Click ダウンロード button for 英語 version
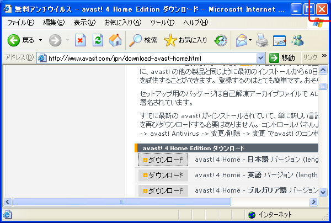The image size is (331, 223). [163, 176]
